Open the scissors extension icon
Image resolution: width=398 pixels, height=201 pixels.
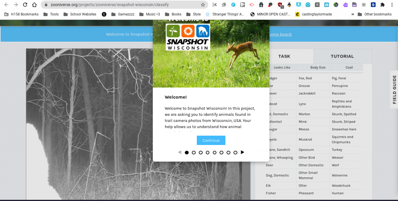(x=215, y=5)
